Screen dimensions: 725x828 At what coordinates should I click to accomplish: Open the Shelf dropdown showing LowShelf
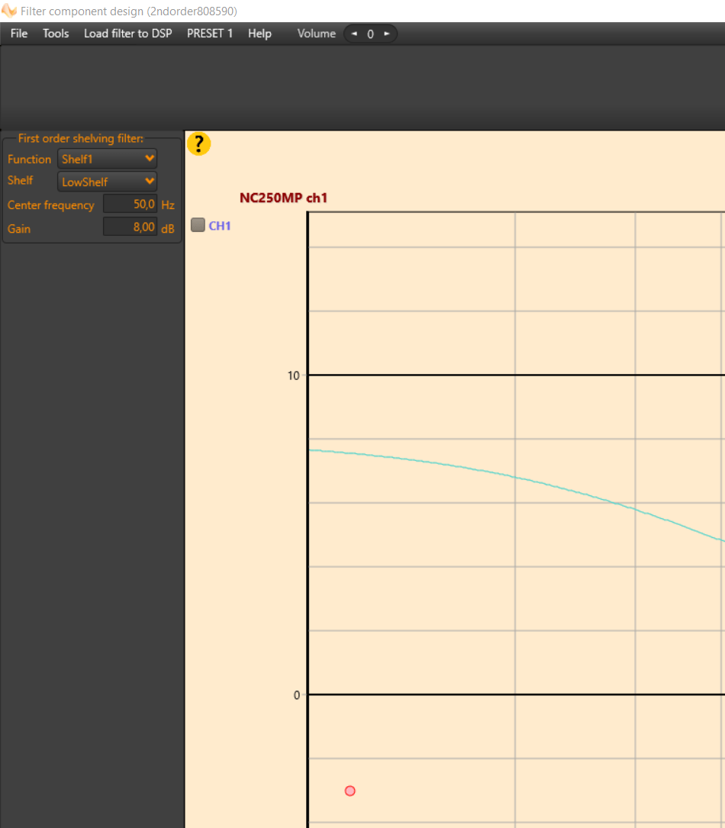(107, 181)
